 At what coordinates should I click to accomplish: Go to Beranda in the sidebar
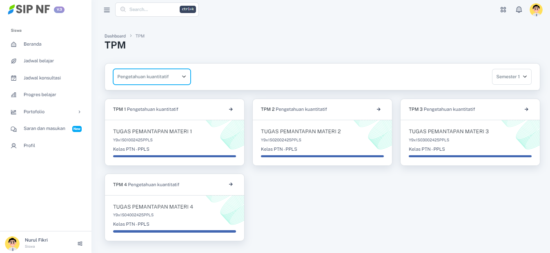pos(32,44)
